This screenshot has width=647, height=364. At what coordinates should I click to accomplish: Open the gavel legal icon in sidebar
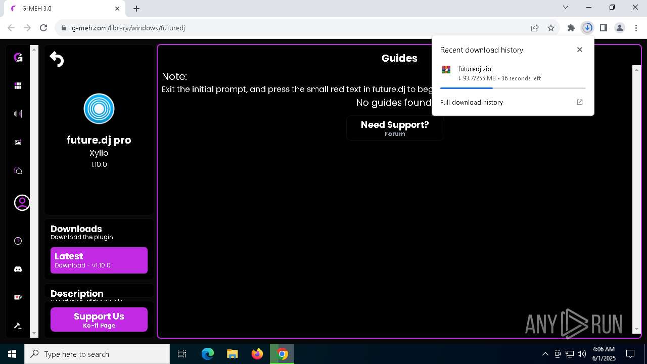(18, 326)
